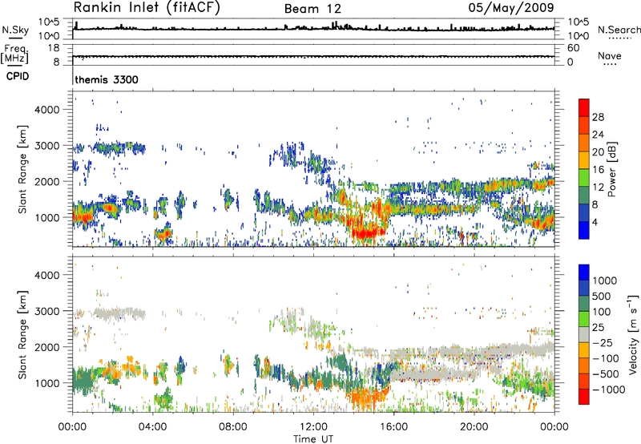Click the '1000' range tick on velocity panel axis
The width and height of the screenshot is (641, 444).
point(47,383)
